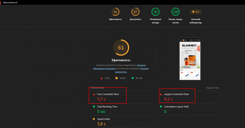Click the red triangle 0–49 legend icon
This screenshot has height=128, width=245.
pos(101,78)
